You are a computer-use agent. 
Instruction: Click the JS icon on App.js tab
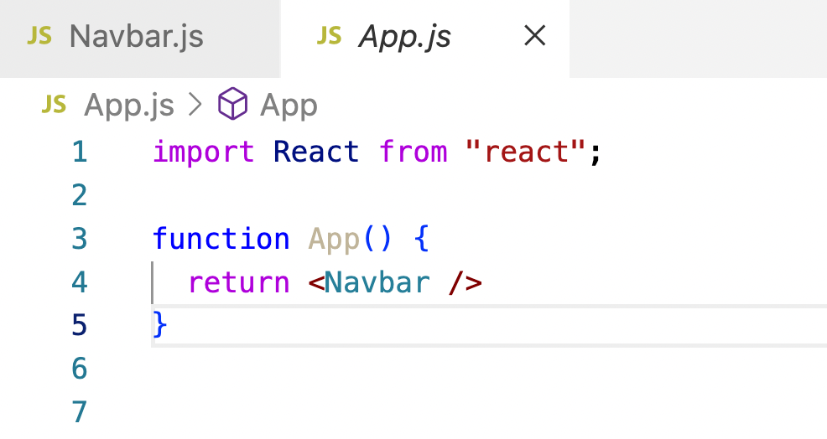pos(329,36)
